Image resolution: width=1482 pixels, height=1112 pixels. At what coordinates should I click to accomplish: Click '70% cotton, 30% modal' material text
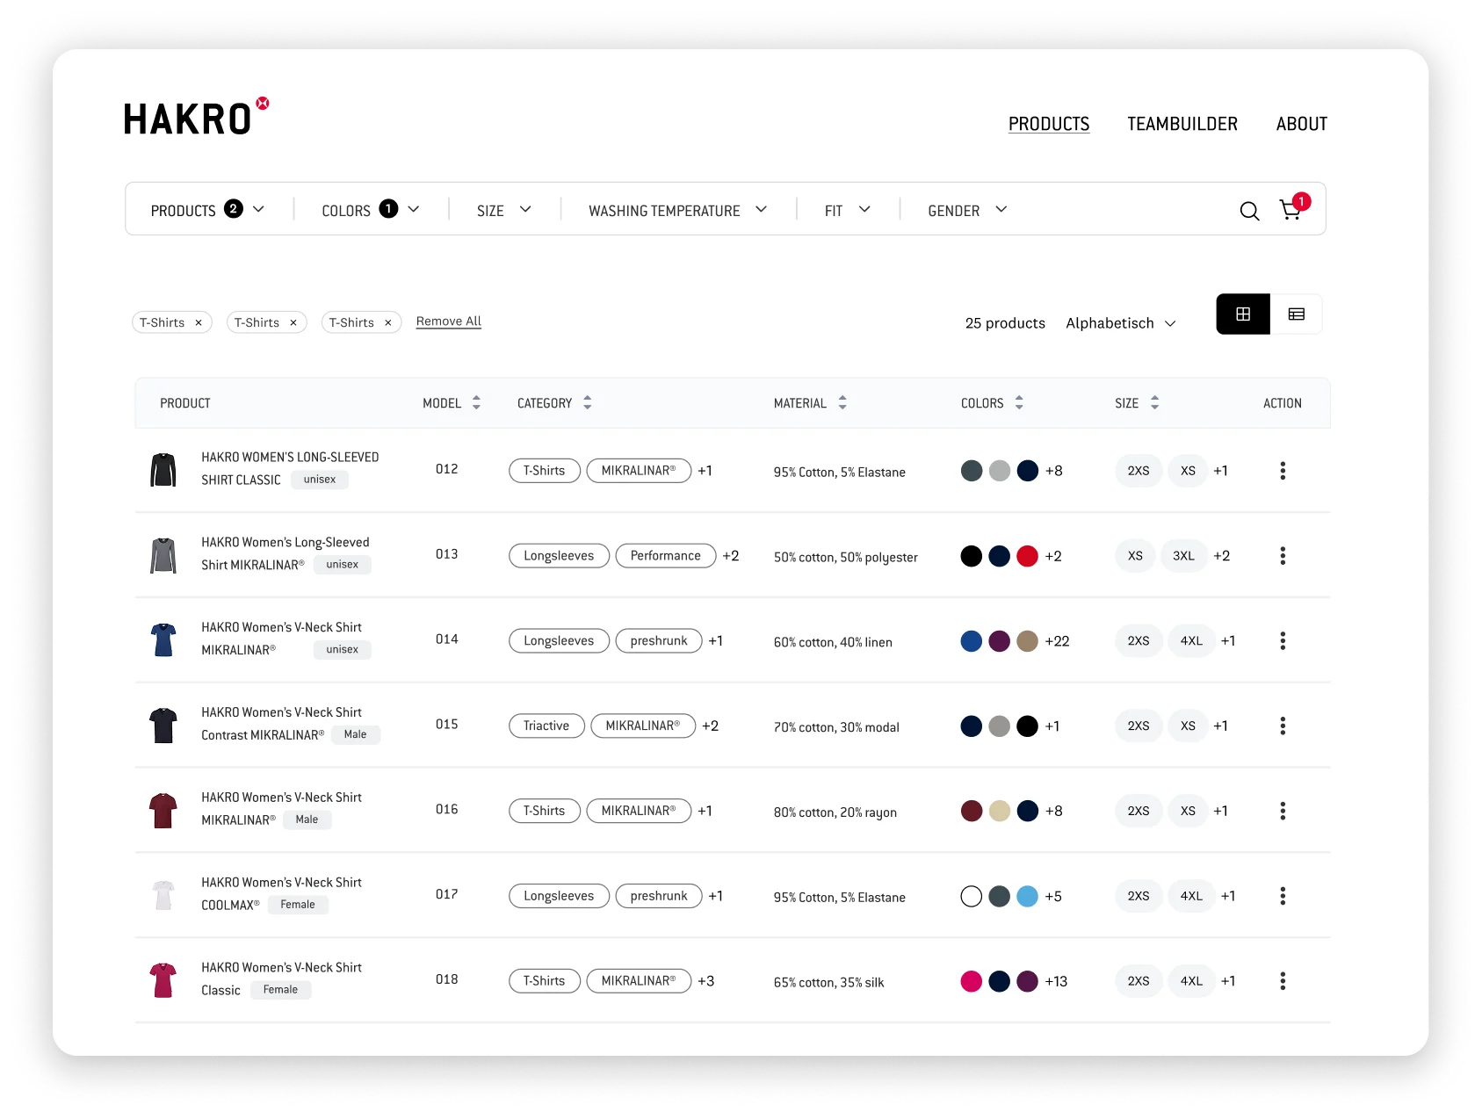pyautogui.click(x=836, y=727)
